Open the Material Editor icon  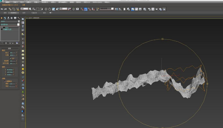[144, 9]
